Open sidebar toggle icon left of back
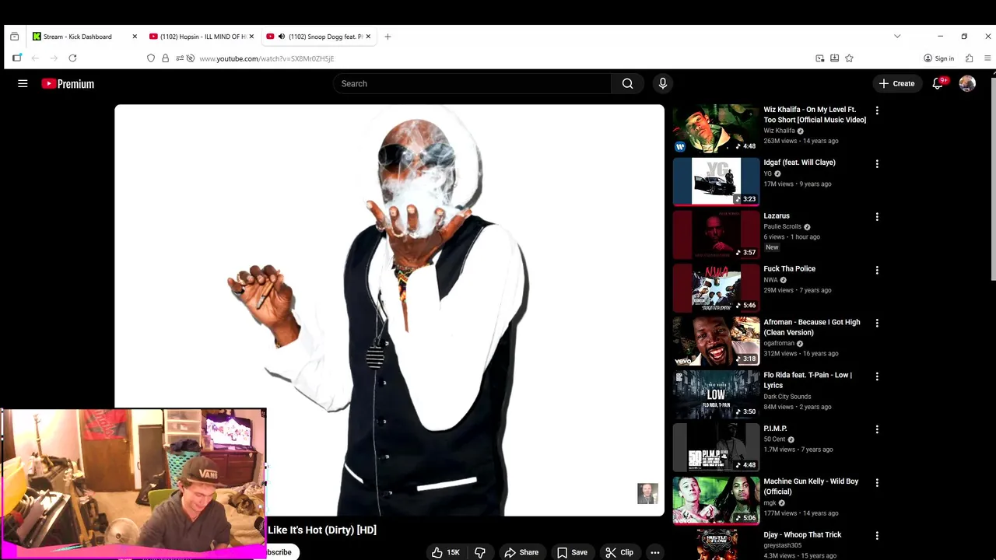Screen dimensions: 996x560 (x=17, y=58)
